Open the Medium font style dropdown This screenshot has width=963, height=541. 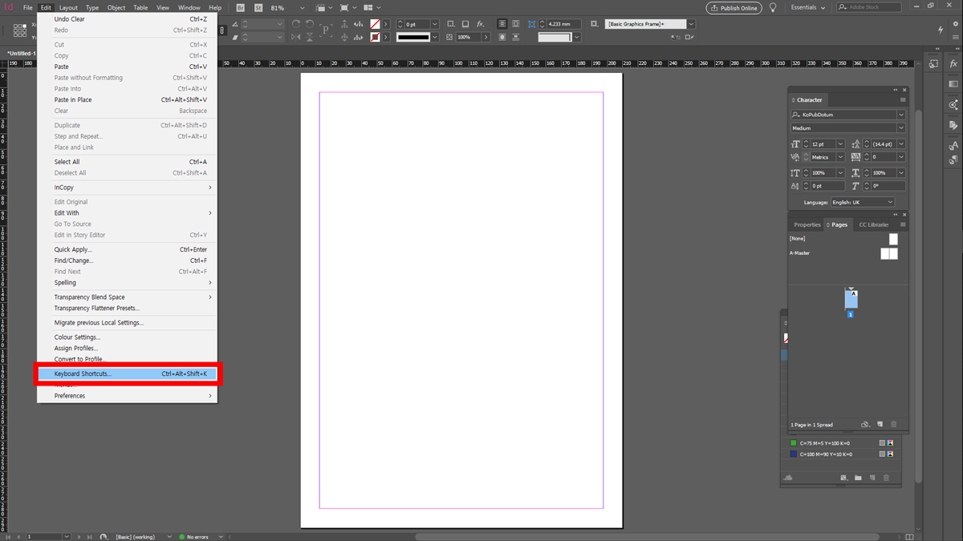901,128
